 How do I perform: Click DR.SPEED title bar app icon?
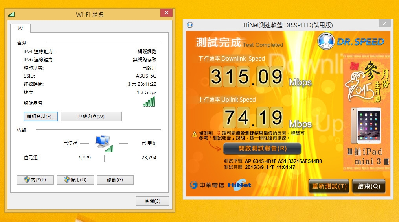tap(190, 25)
